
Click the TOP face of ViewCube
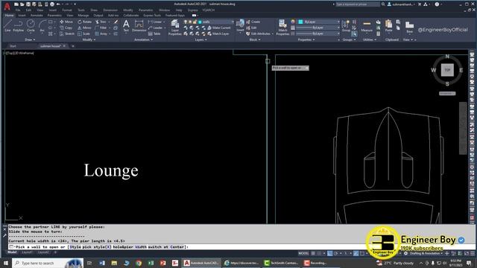447,70
